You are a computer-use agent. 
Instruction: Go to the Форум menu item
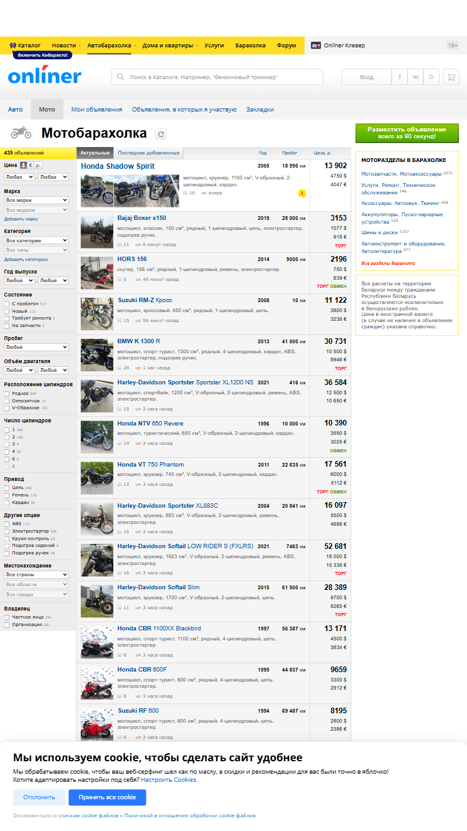(x=286, y=45)
